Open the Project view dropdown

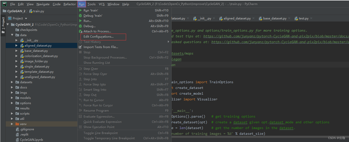26,18
